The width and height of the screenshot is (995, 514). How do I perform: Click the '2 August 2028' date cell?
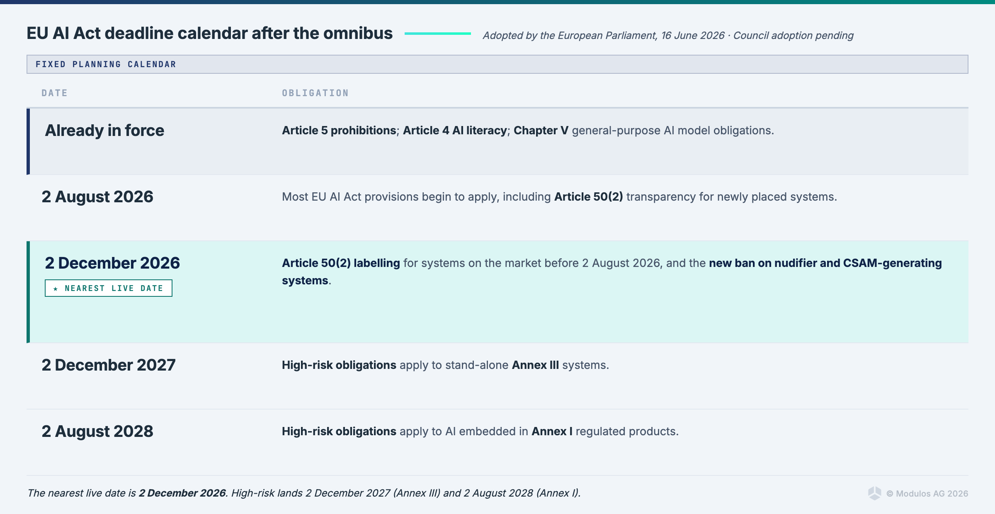97,432
